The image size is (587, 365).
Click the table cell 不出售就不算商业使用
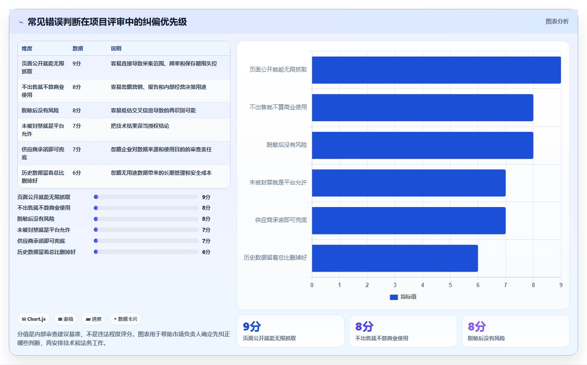(43, 91)
